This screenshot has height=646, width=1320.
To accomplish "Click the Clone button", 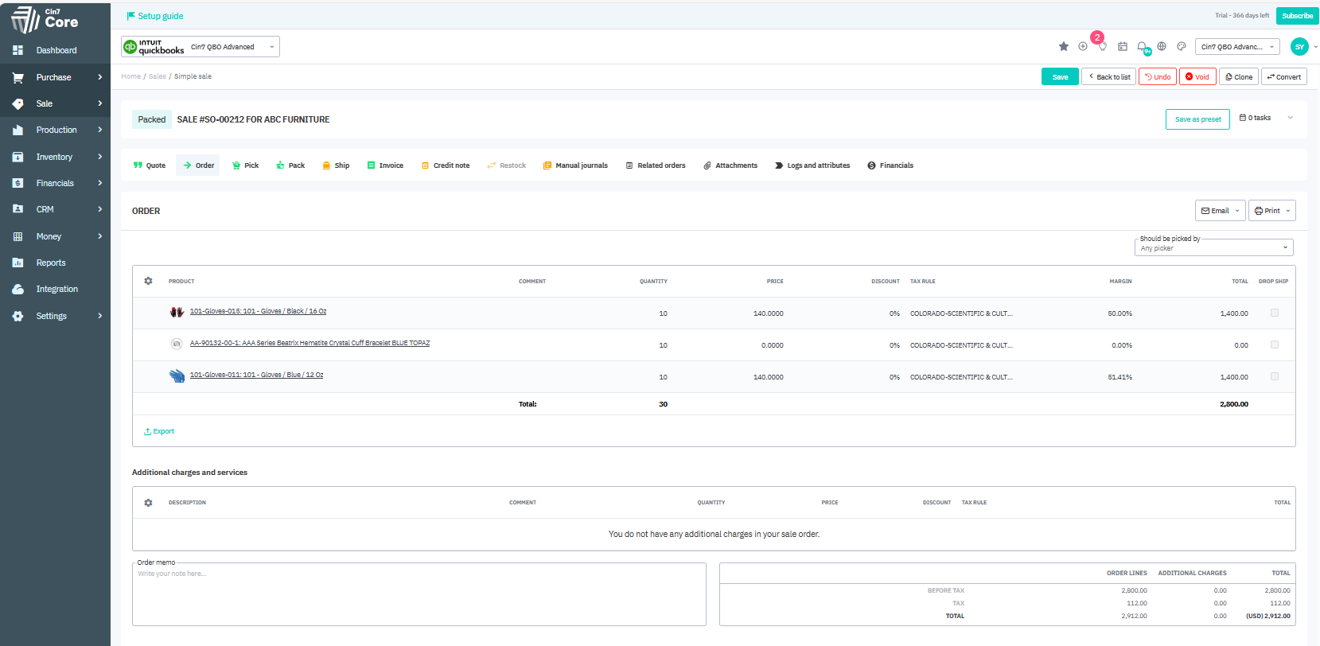I will click(1239, 77).
